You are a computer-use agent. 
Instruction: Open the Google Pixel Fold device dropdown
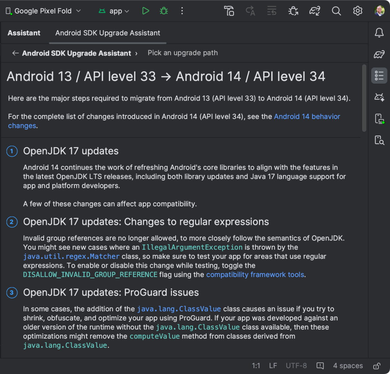pyautogui.click(x=43, y=11)
